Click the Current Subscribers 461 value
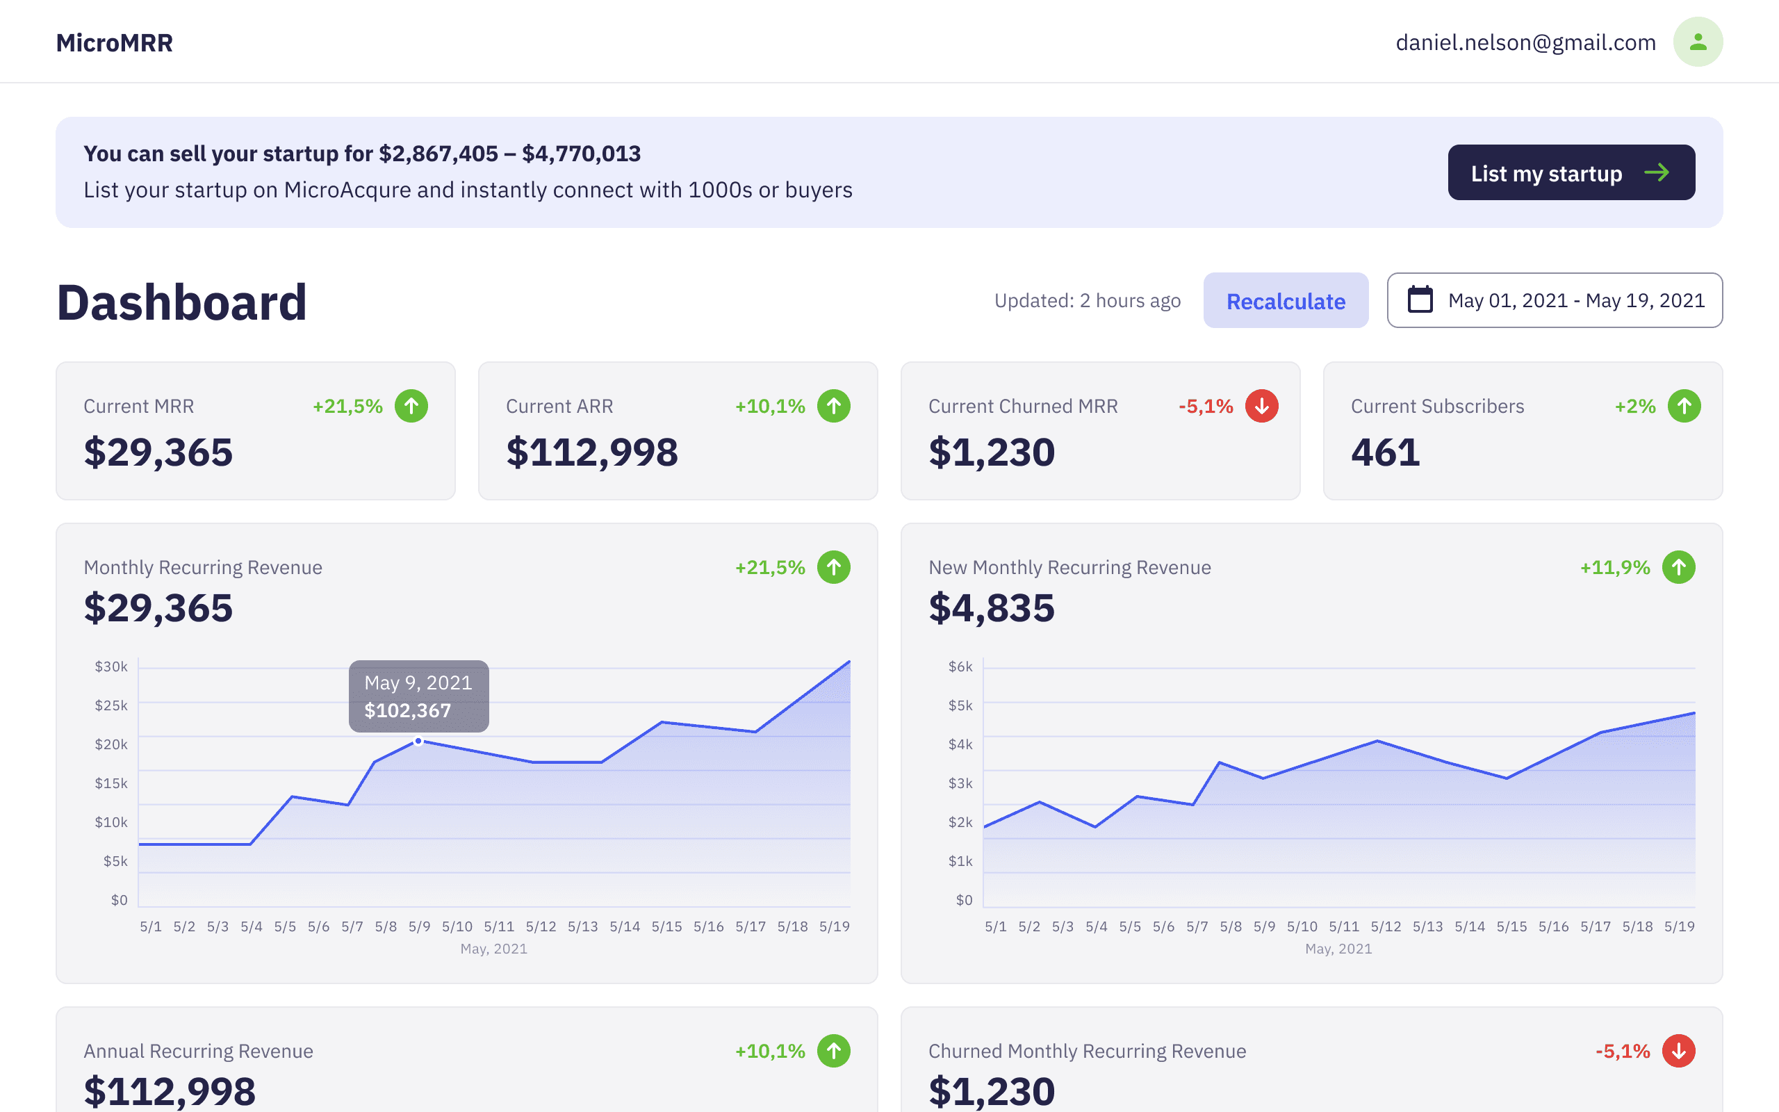The height and width of the screenshot is (1112, 1779). [x=1385, y=452]
